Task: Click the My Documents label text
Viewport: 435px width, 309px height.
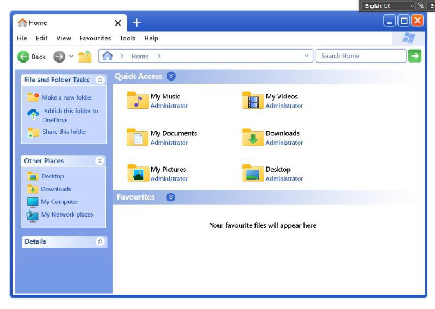Action: click(173, 133)
